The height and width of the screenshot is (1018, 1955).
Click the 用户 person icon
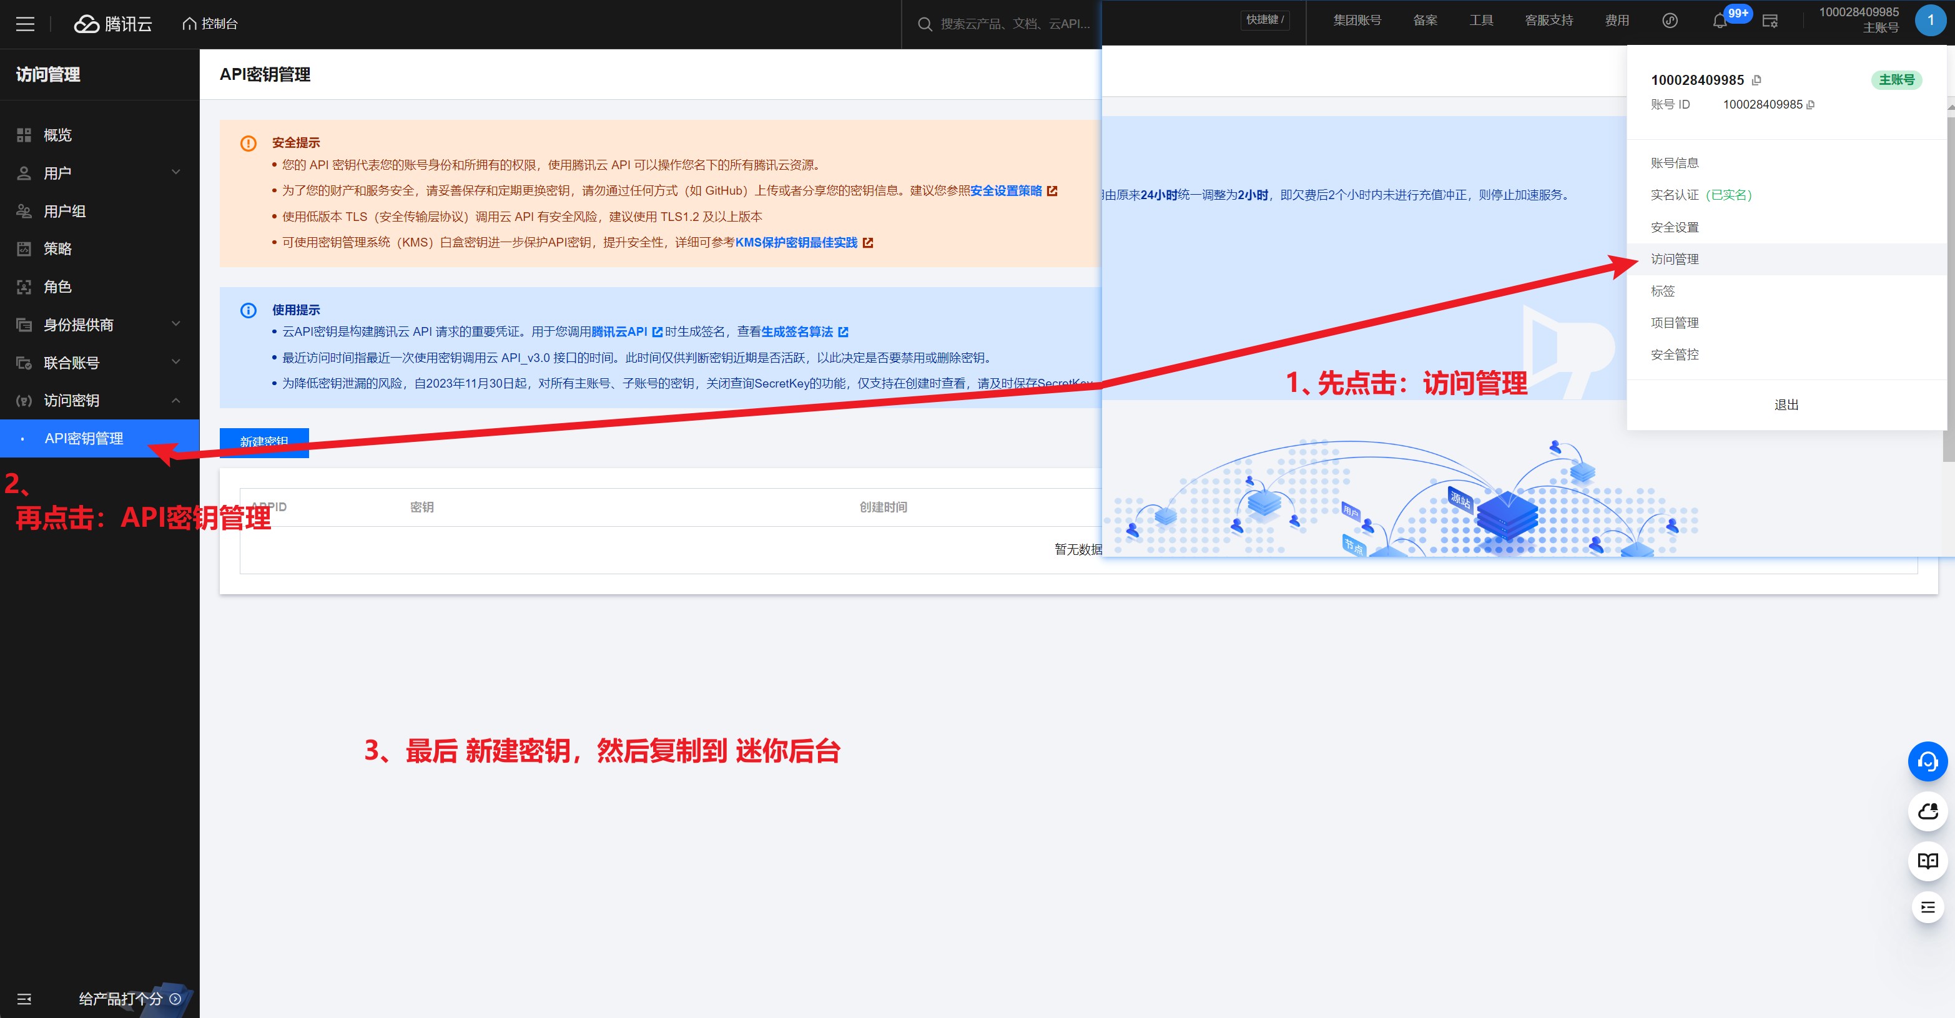coord(24,173)
